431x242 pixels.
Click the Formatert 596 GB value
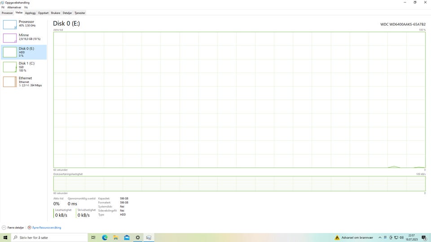click(x=124, y=203)
